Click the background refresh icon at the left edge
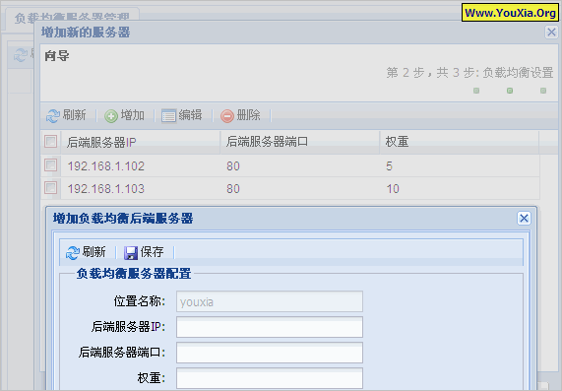 click(x=21, y=55)
